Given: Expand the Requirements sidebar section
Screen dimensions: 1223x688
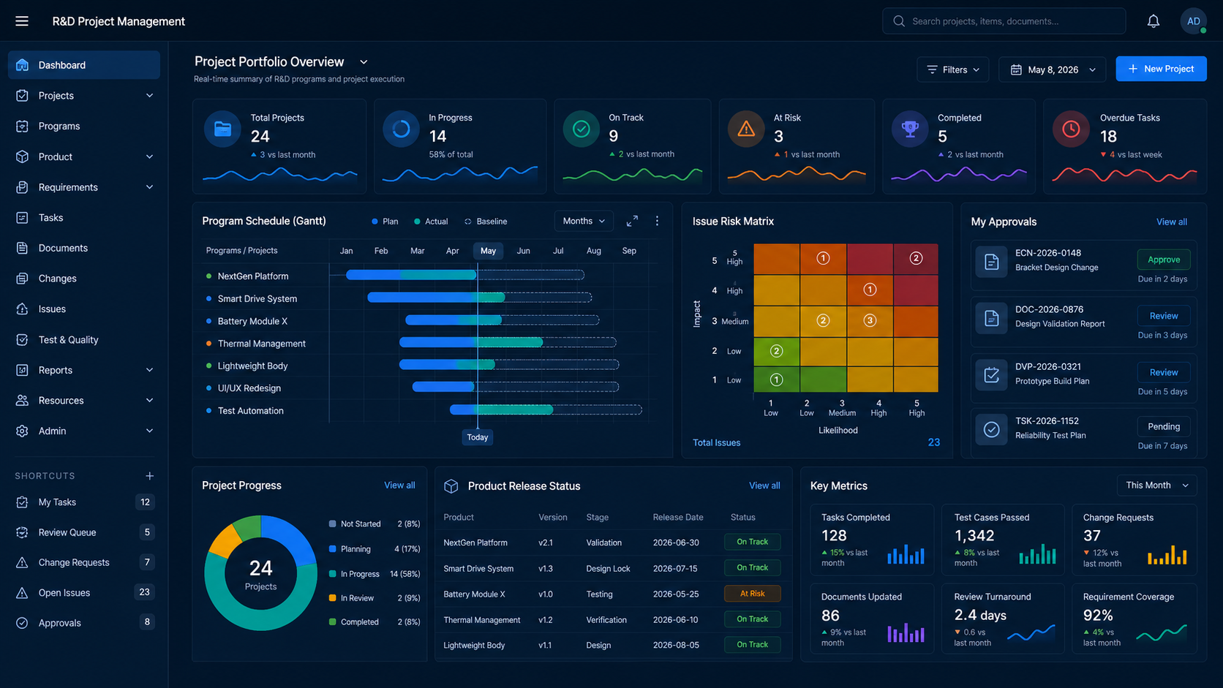Looking at the screenshot, I should coord(149,187).
